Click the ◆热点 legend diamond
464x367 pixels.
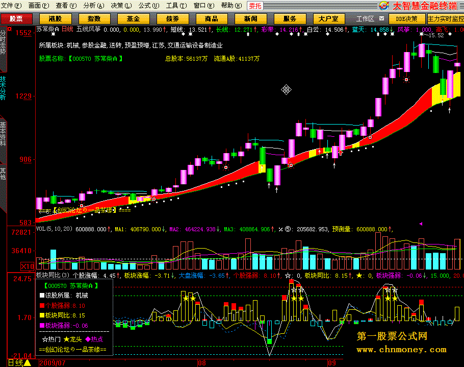point(88,339)
